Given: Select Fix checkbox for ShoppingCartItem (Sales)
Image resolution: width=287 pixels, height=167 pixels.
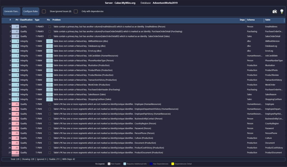Looking at the screenshot, I should pos(49,99).
